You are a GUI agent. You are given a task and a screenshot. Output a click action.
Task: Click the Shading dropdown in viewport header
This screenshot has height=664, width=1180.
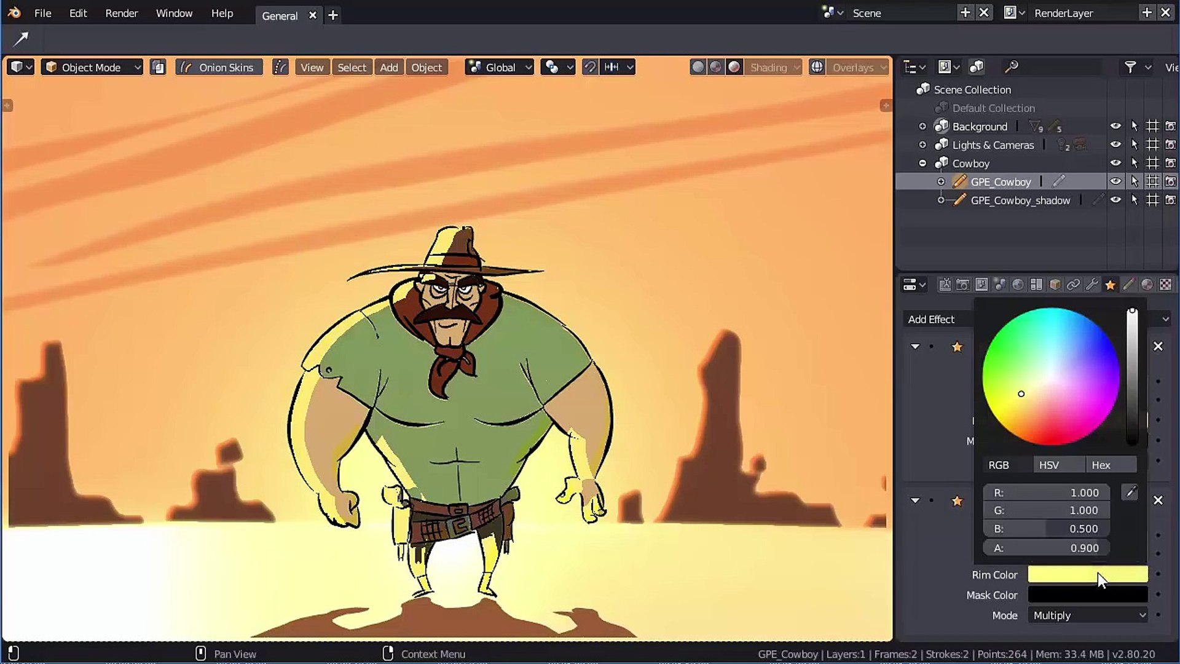click(773, 67)
